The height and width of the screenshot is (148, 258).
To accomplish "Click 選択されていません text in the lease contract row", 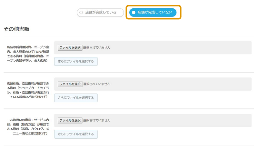I will 97,47.
